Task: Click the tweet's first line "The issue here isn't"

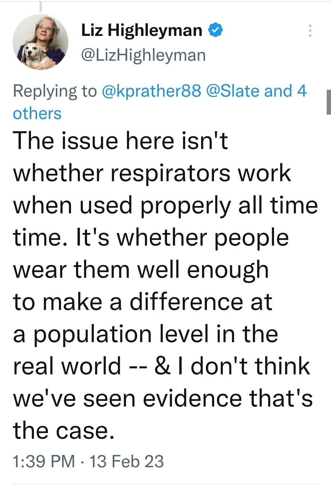Action: [x=120, y=141]
